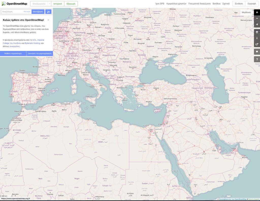Screen dimensions: 260x201
Task: Click the Istanbul label on the map
Action: click(x=143, y=84)
